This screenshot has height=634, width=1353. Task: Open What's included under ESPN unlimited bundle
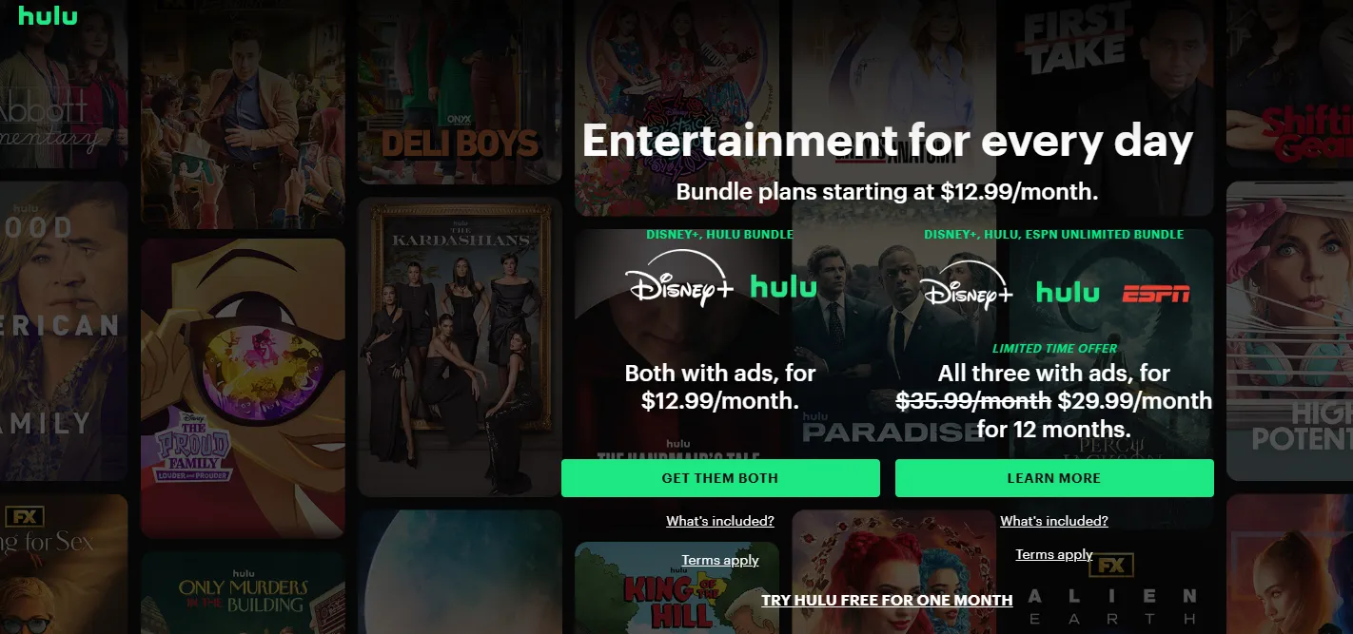click(x=1054, y=521)
